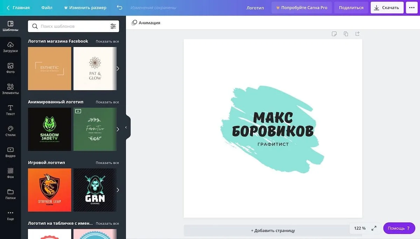Toggle fullscreen mode next to zoom percent

pos(374,228)
